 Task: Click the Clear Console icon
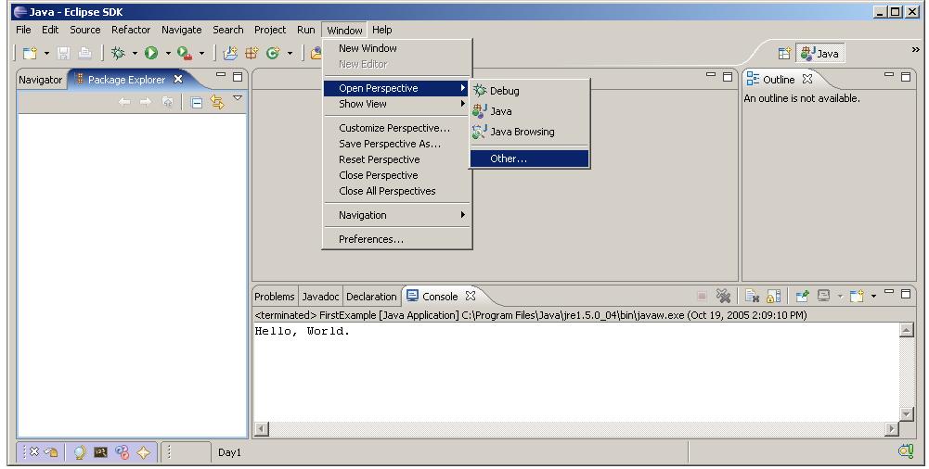point(753,296)
